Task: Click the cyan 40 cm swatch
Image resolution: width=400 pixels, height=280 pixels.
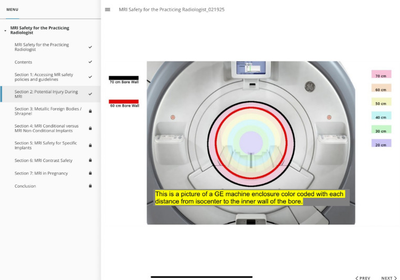Action: (381, 115)
